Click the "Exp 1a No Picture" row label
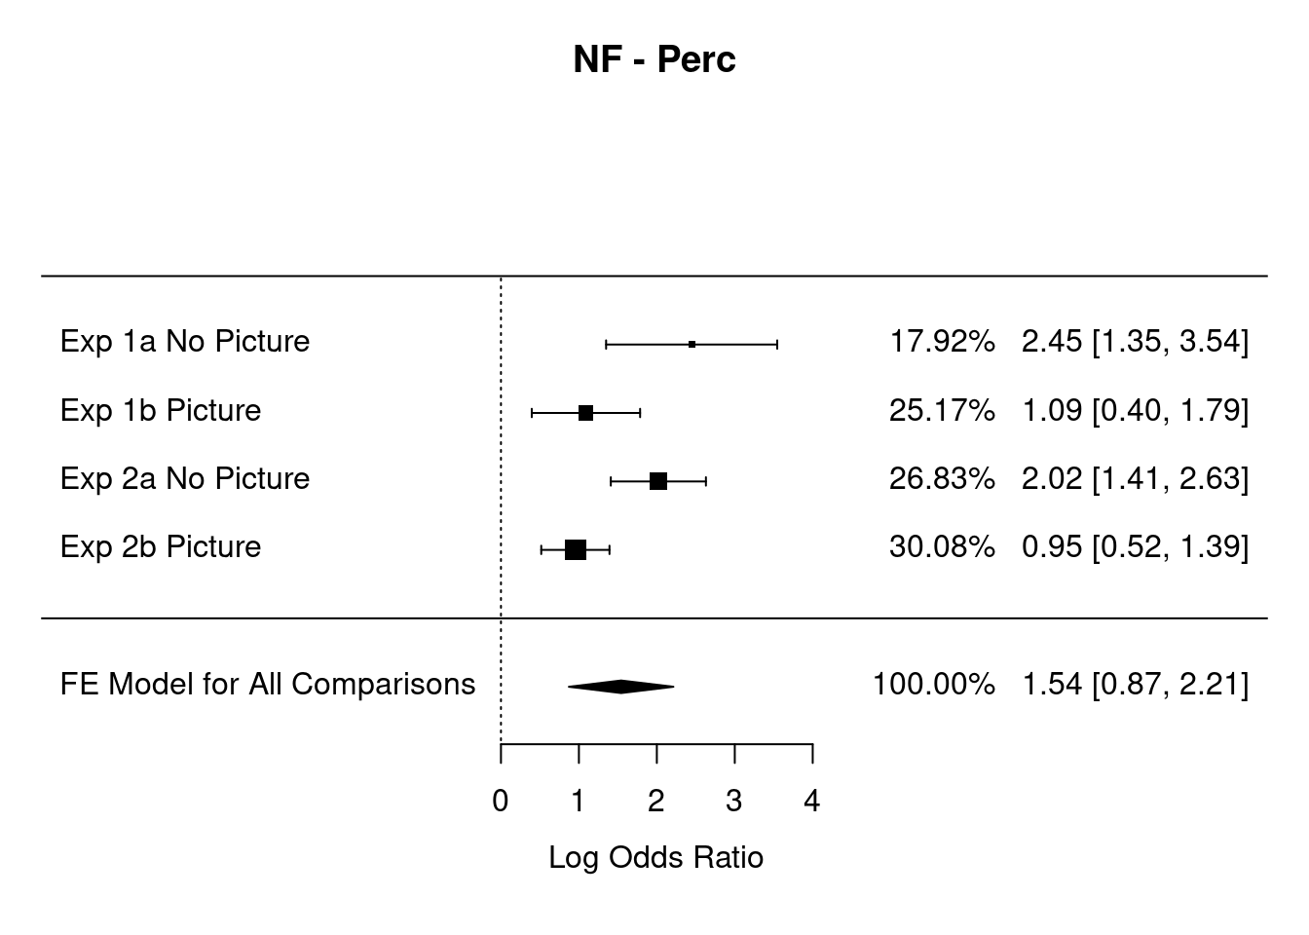 coord(185,342)
